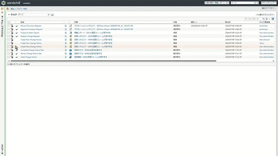Tick the select-all checkbox in table header
Screen dimensions: 278x156
coord(9,22)
